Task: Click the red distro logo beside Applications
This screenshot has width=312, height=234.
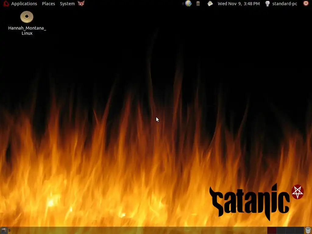Action: coord(6,4)
